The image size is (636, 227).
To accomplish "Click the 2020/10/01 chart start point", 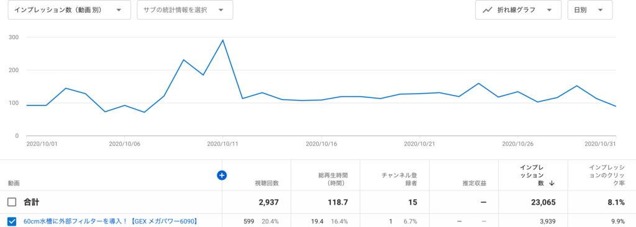I will click(x=27, y=105).
